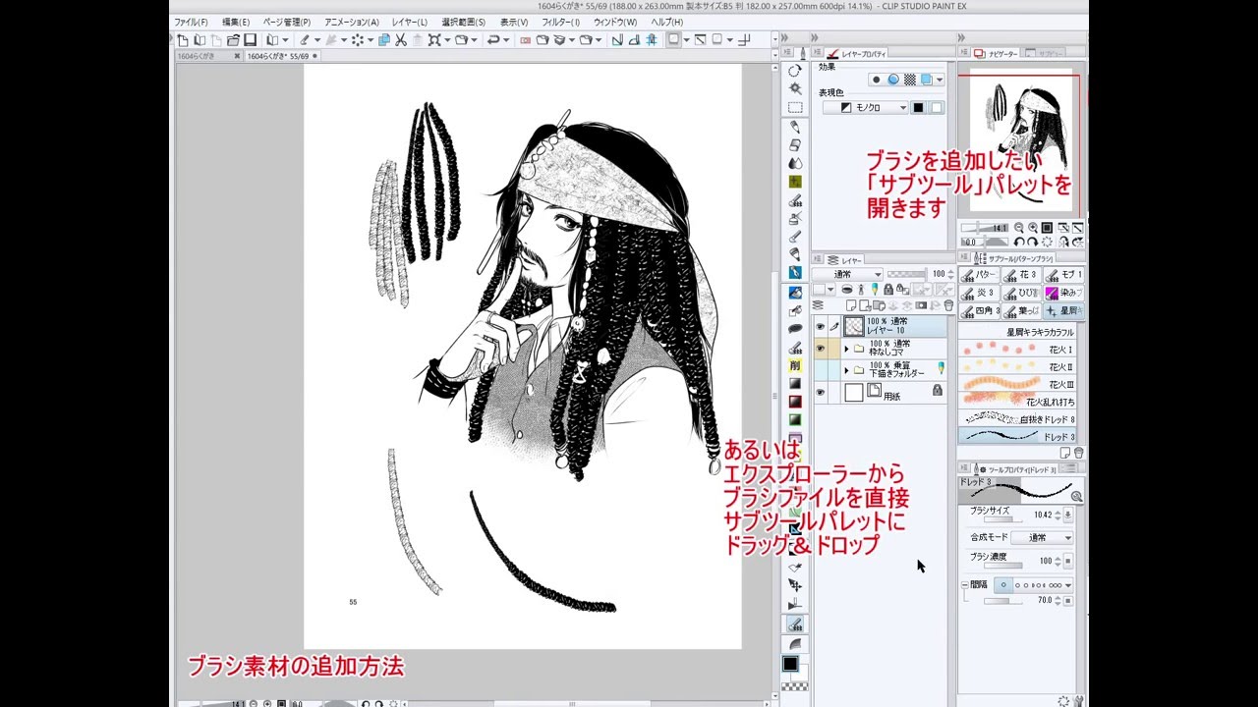Click the black main color swatch

790,664
